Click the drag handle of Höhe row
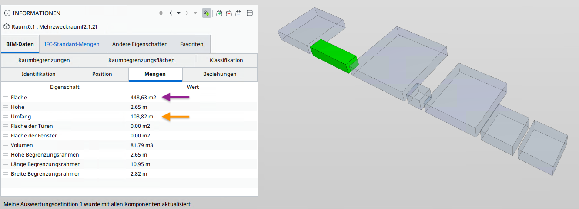This screenshot has width=579, height=209. (6, 107)
